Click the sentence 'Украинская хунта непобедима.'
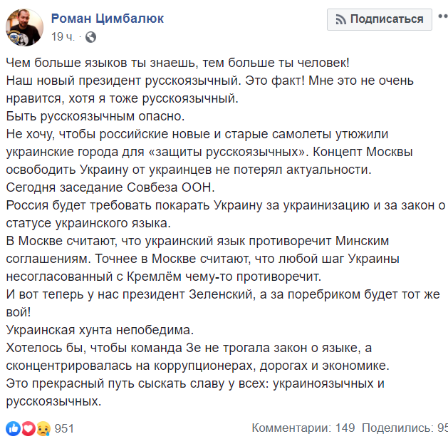 click(100, 330)
